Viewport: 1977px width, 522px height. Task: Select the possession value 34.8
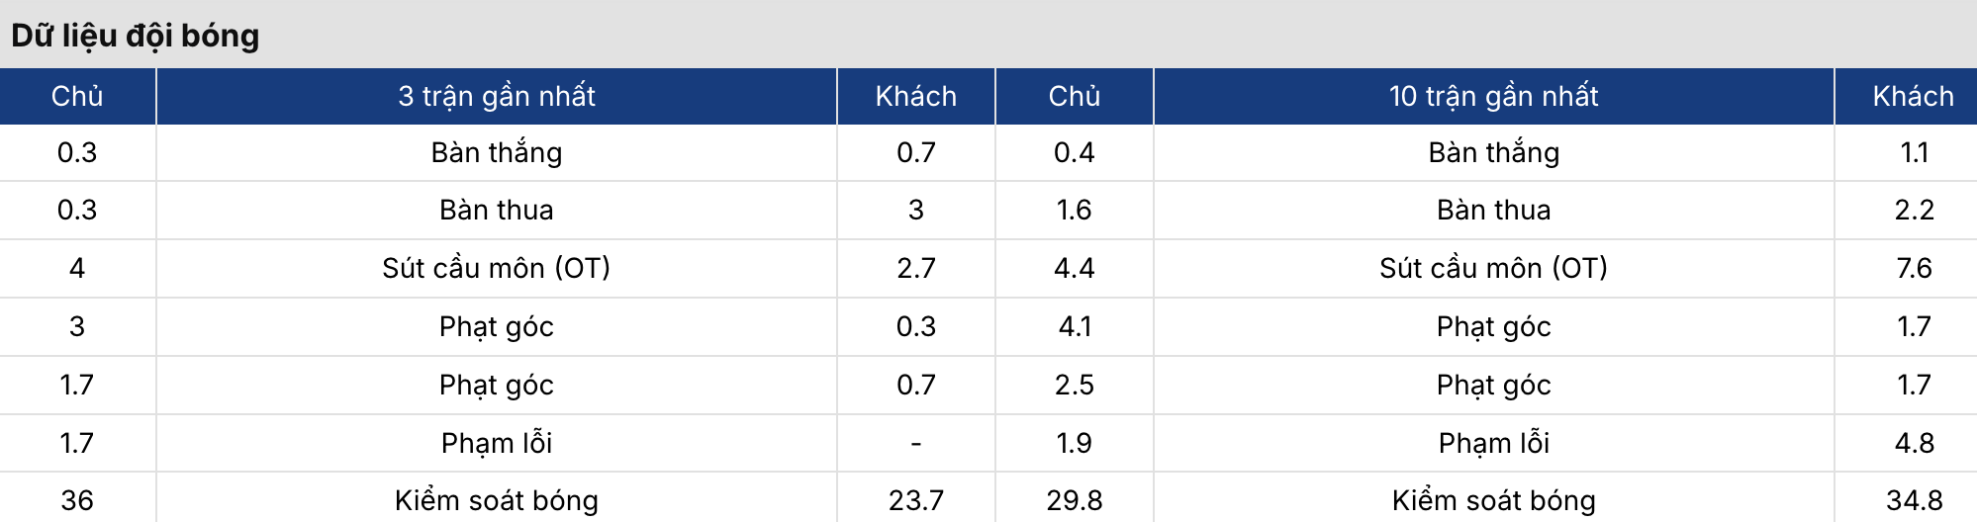point(1914,500)
